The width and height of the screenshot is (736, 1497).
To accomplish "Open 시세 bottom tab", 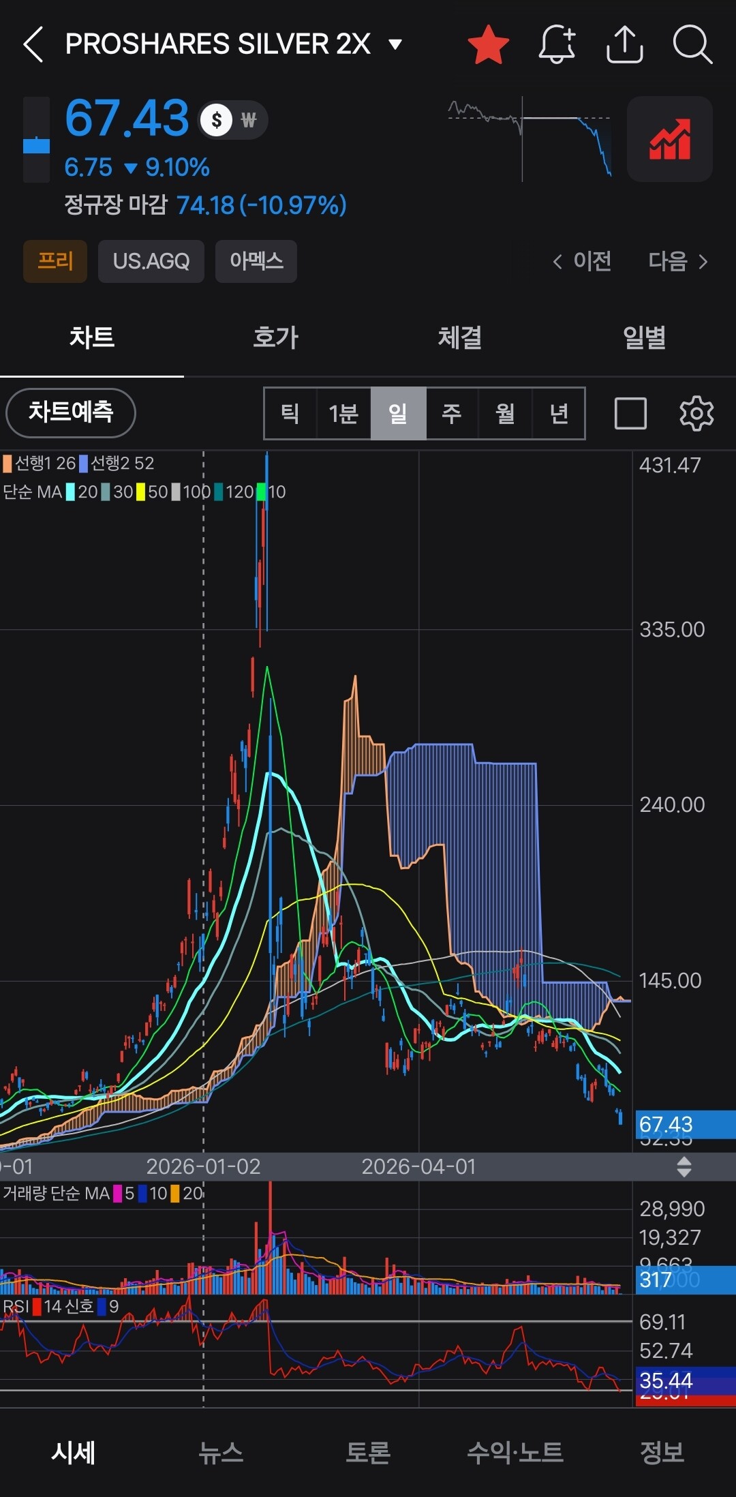I will (74, 1453).
